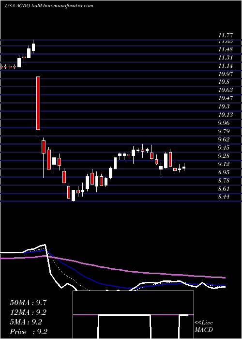Click the white MACD histogram box
Viewport: 242px width, 339px height.
[133, 315]
